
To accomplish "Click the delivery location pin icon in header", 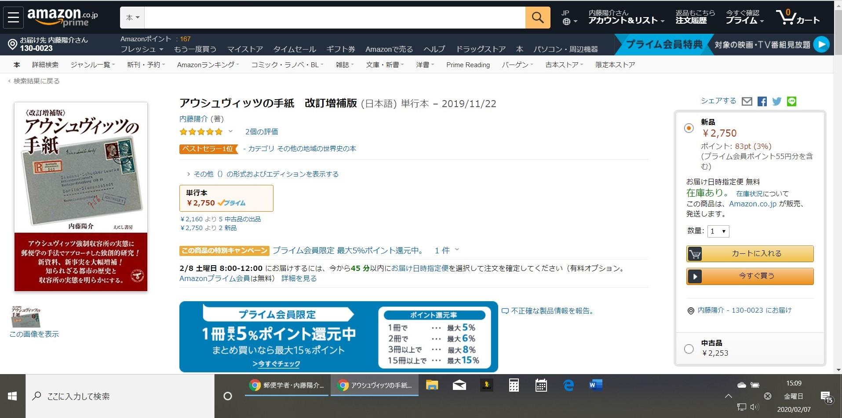I will (12, 44).
